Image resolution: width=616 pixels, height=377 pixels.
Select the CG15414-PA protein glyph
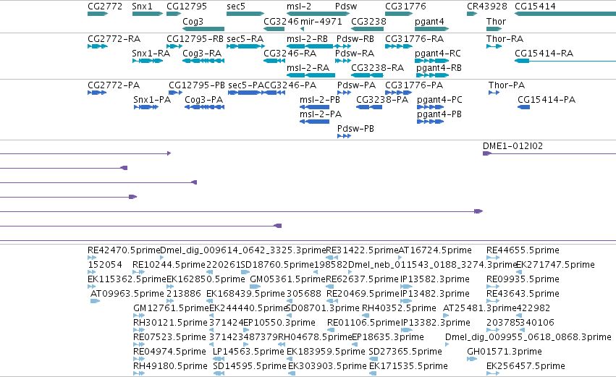(523, 107)
